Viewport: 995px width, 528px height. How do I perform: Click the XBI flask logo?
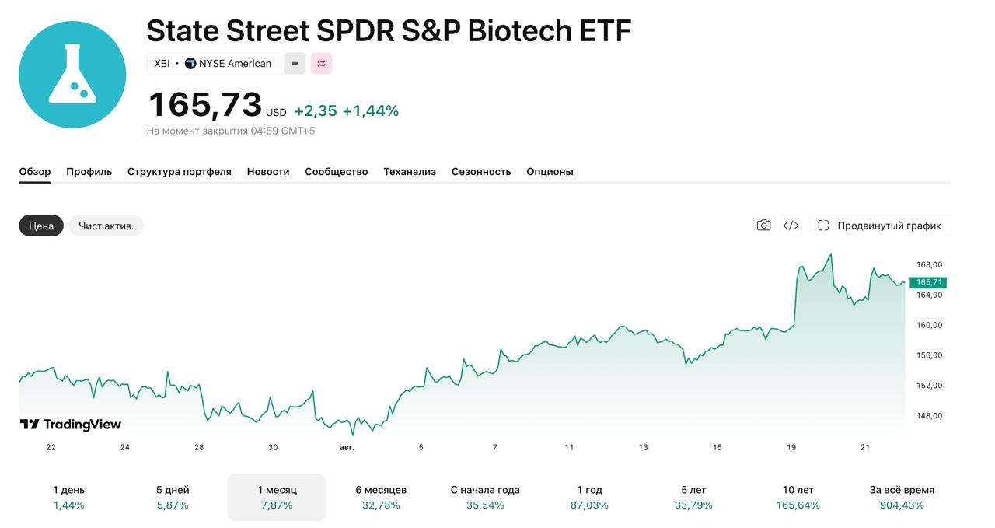pos(72,75)
